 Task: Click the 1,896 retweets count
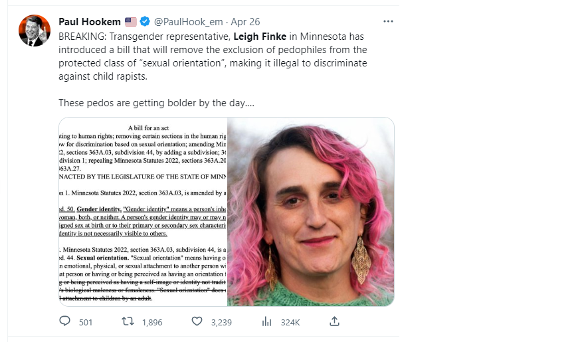coord(152,322)
